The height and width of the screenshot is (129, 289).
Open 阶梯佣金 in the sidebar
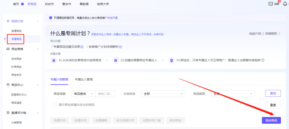pos(16,67)
